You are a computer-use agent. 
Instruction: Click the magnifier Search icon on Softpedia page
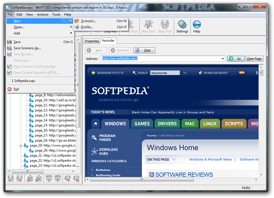[x=134, y=73]
